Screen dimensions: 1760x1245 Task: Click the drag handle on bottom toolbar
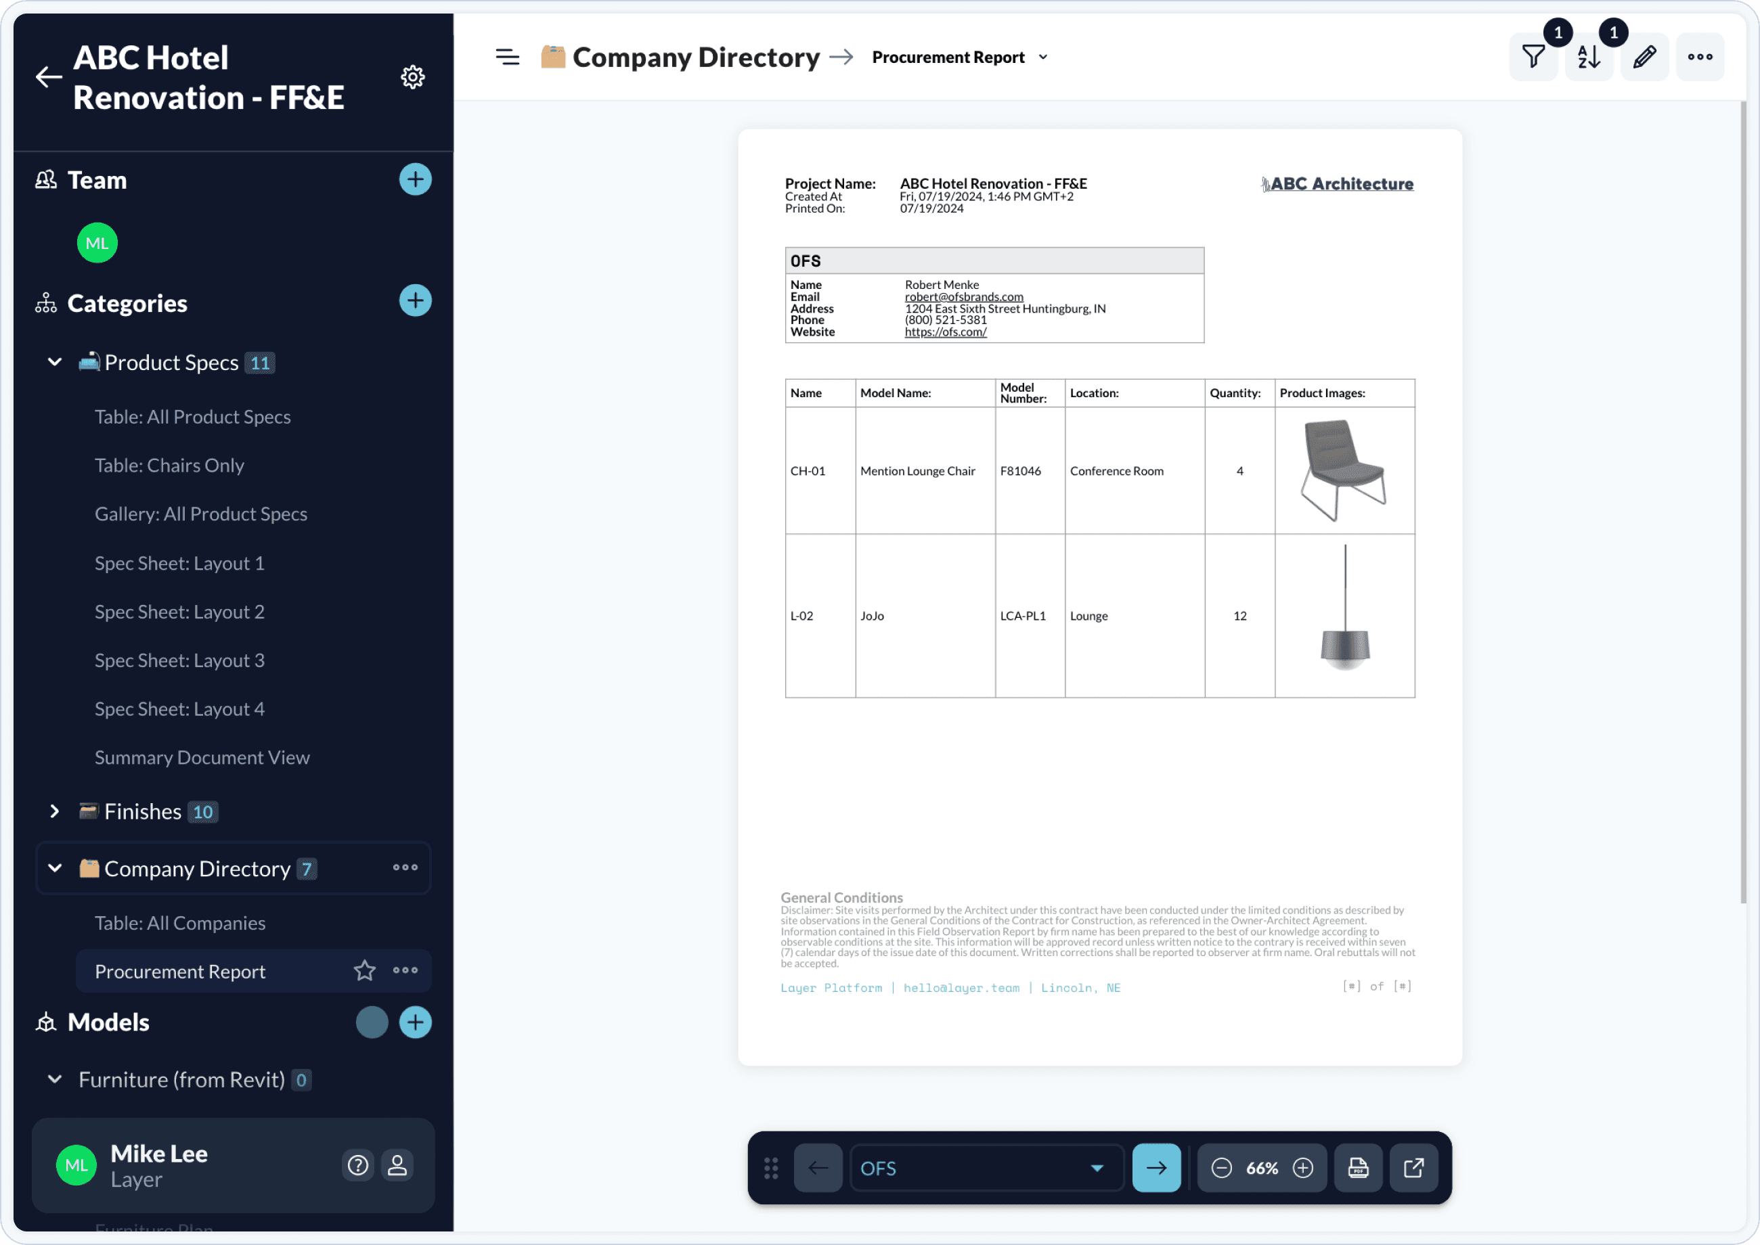point(771,1169)
